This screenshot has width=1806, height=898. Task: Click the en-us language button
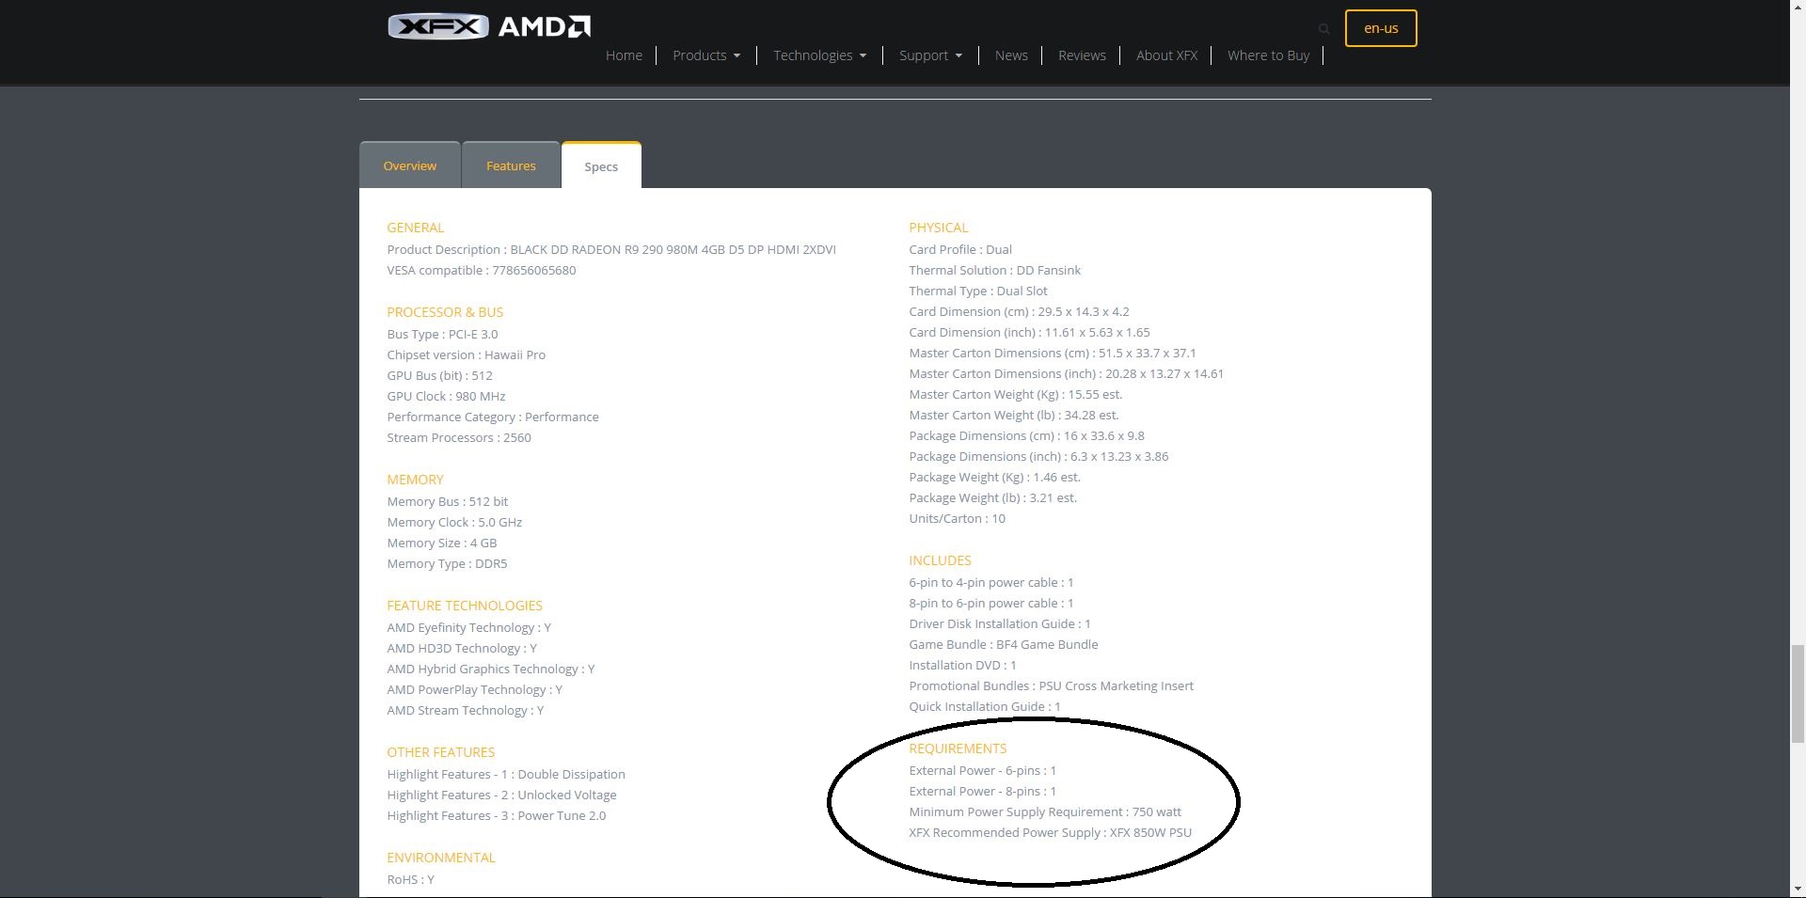[x=1380, y=28]
